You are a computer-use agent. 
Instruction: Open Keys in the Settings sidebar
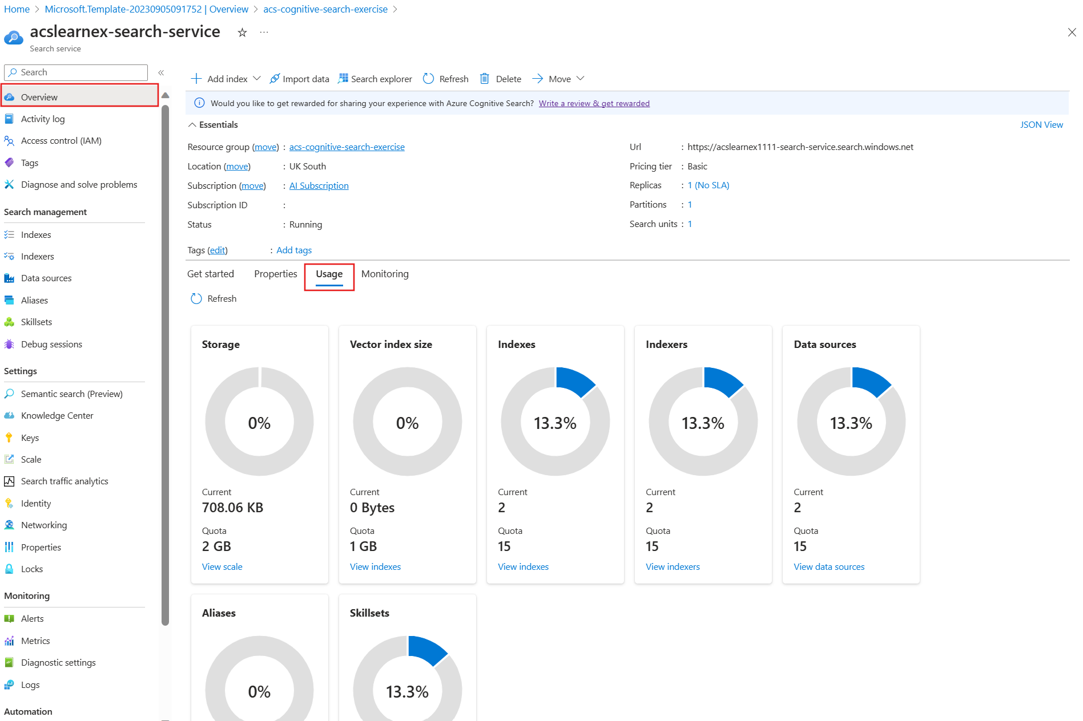(30, 438)
